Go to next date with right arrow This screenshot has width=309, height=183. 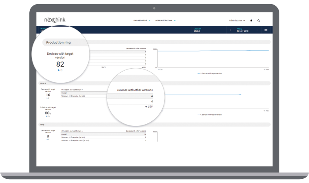click(257, 30)
